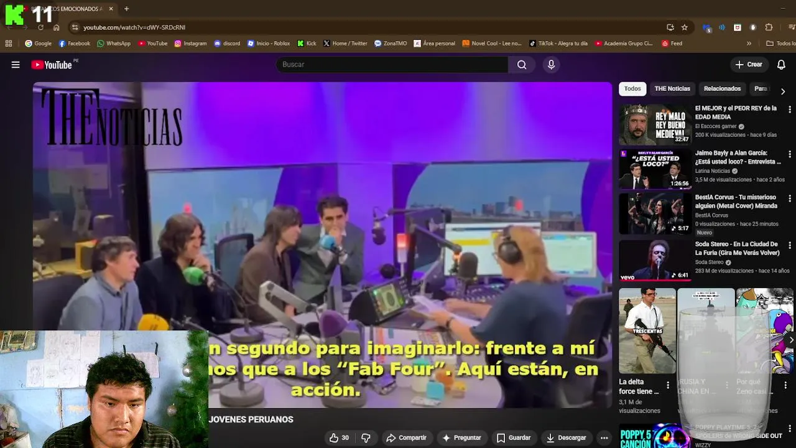Open the Área personal bookmark
Viewport: 796px width, 448px height.
(x=434, y=44)
